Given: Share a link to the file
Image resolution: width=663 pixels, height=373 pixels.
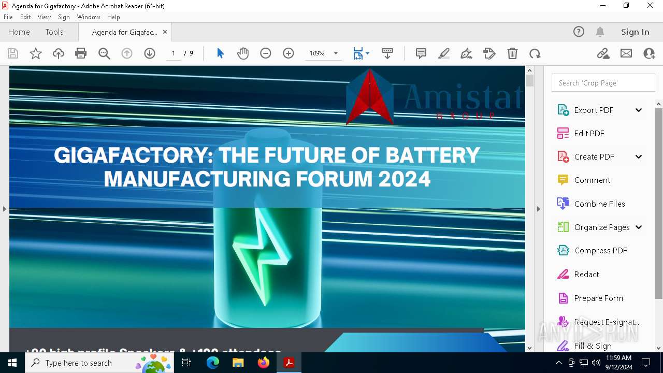Looking at the screenshot, I should pos(603,53).
